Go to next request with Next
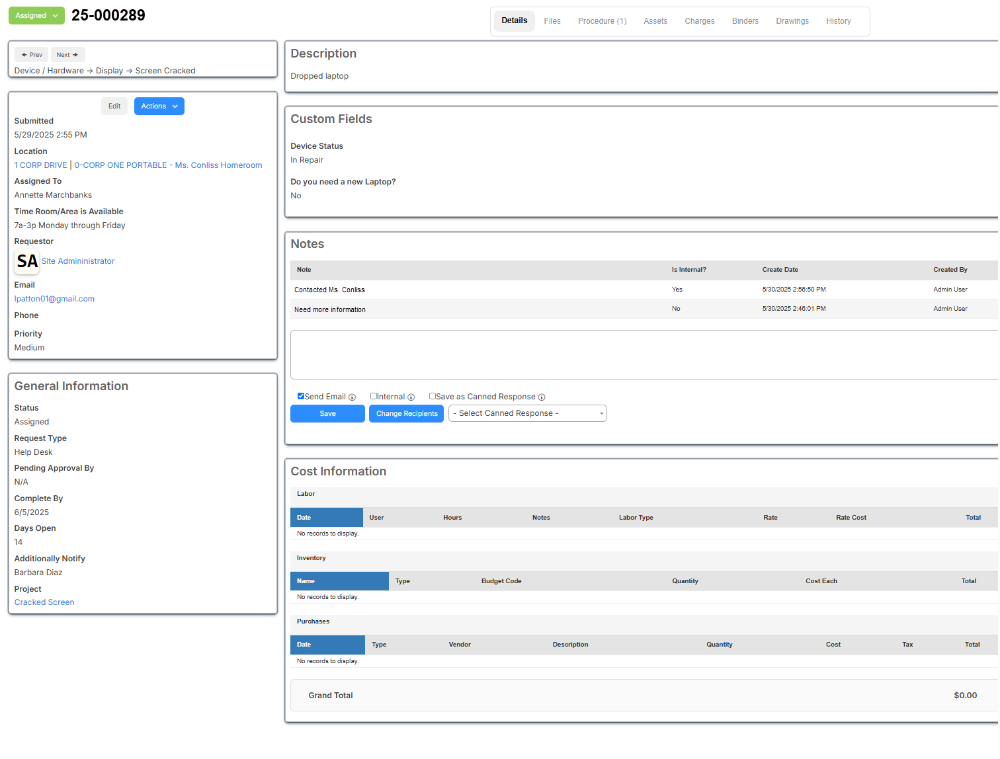 tap(67, 55)
